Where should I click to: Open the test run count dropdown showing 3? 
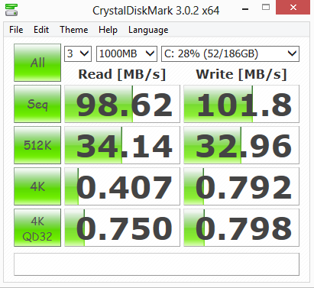pyautogui.click(x=78, y=53)
